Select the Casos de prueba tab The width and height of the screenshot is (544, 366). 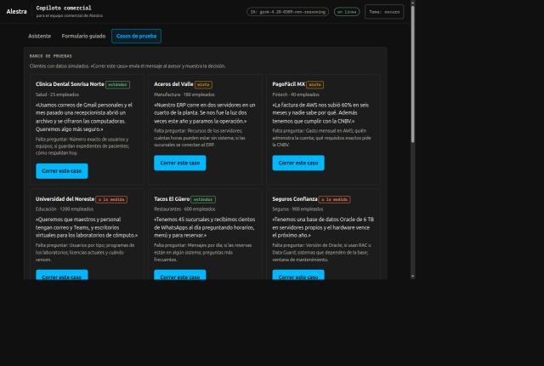coord(136,36)
